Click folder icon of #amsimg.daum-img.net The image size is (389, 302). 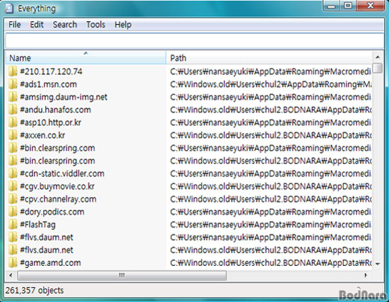click(x=13, y=97)
